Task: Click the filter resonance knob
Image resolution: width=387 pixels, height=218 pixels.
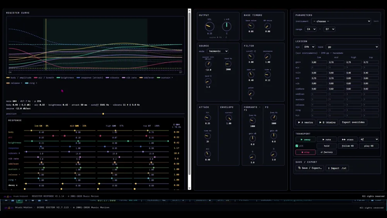Action: (x=267, y=57)
